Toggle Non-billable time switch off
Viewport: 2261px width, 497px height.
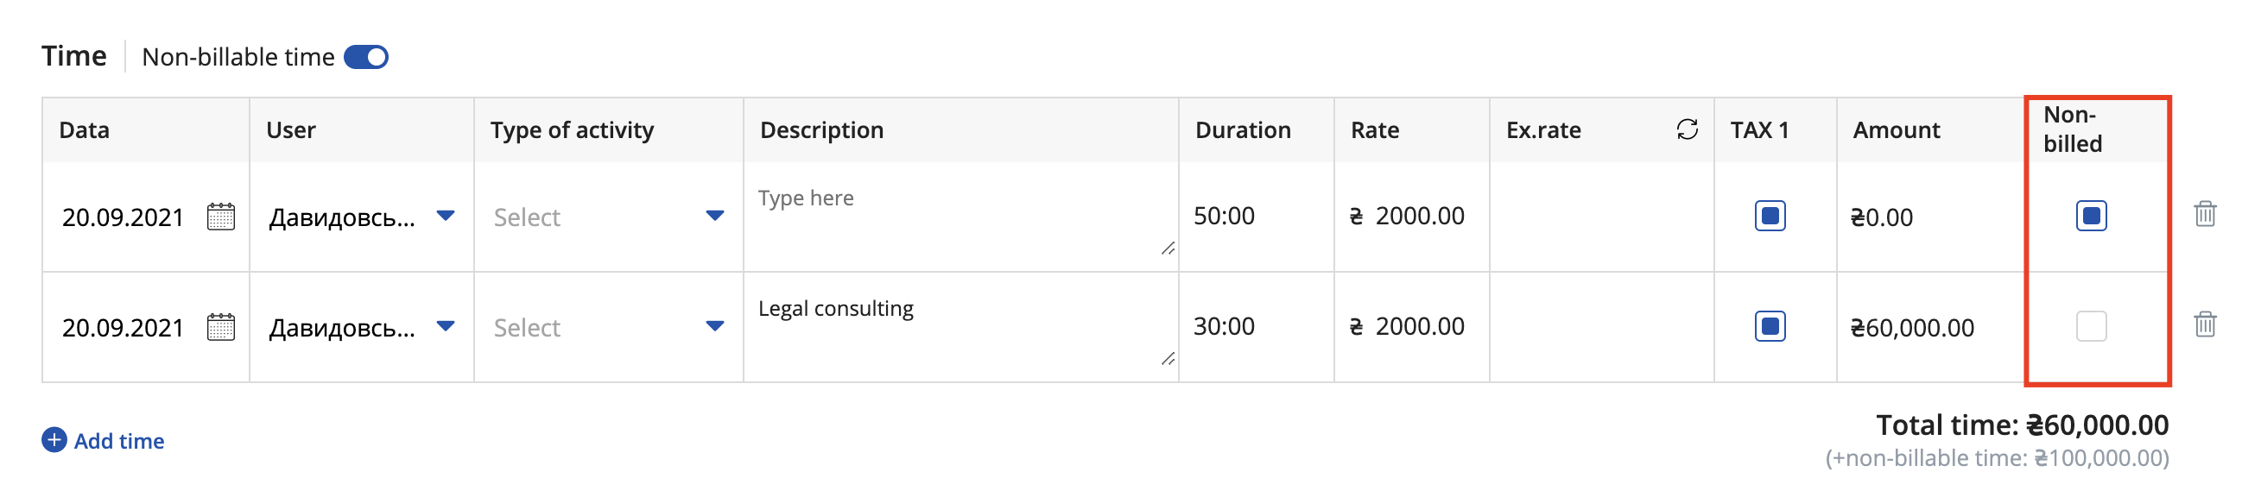pyautogui.click(x=366, y=57)
